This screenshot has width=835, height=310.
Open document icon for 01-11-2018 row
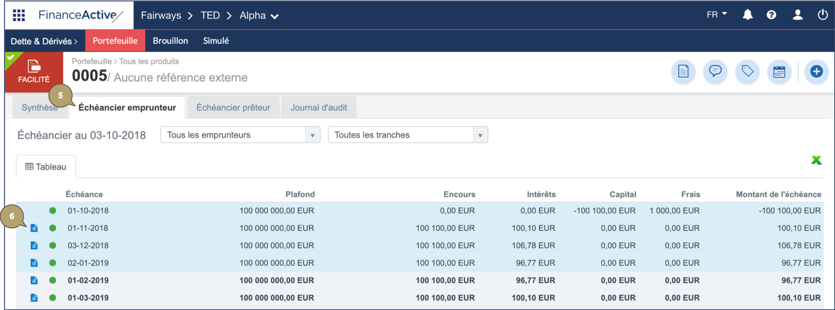(x=34, y=228)
